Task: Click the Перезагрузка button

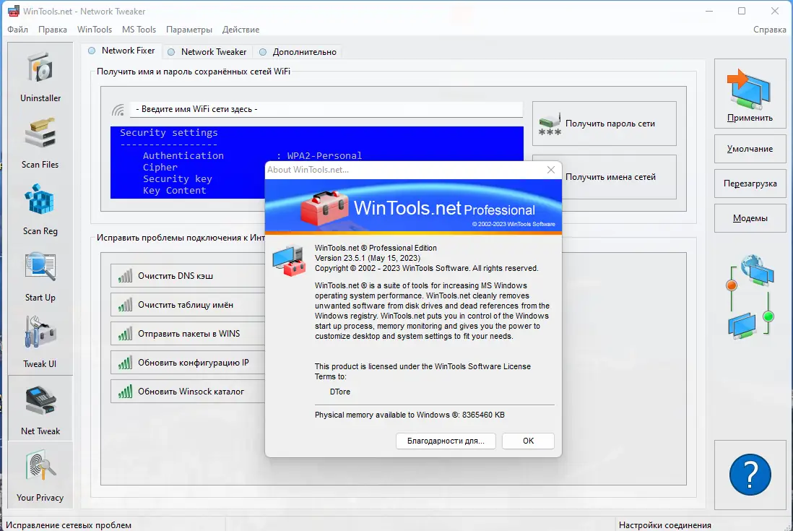Action: pos(750,184)
